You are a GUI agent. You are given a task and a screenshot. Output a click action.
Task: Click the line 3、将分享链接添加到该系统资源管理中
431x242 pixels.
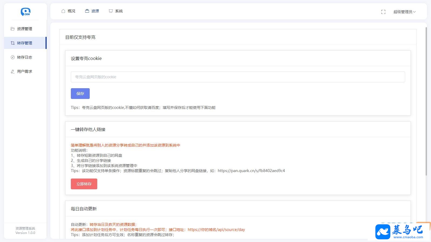point(104,166)
